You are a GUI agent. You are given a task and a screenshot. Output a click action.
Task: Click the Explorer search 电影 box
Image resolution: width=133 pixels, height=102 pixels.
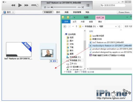(x=128, y=26)
